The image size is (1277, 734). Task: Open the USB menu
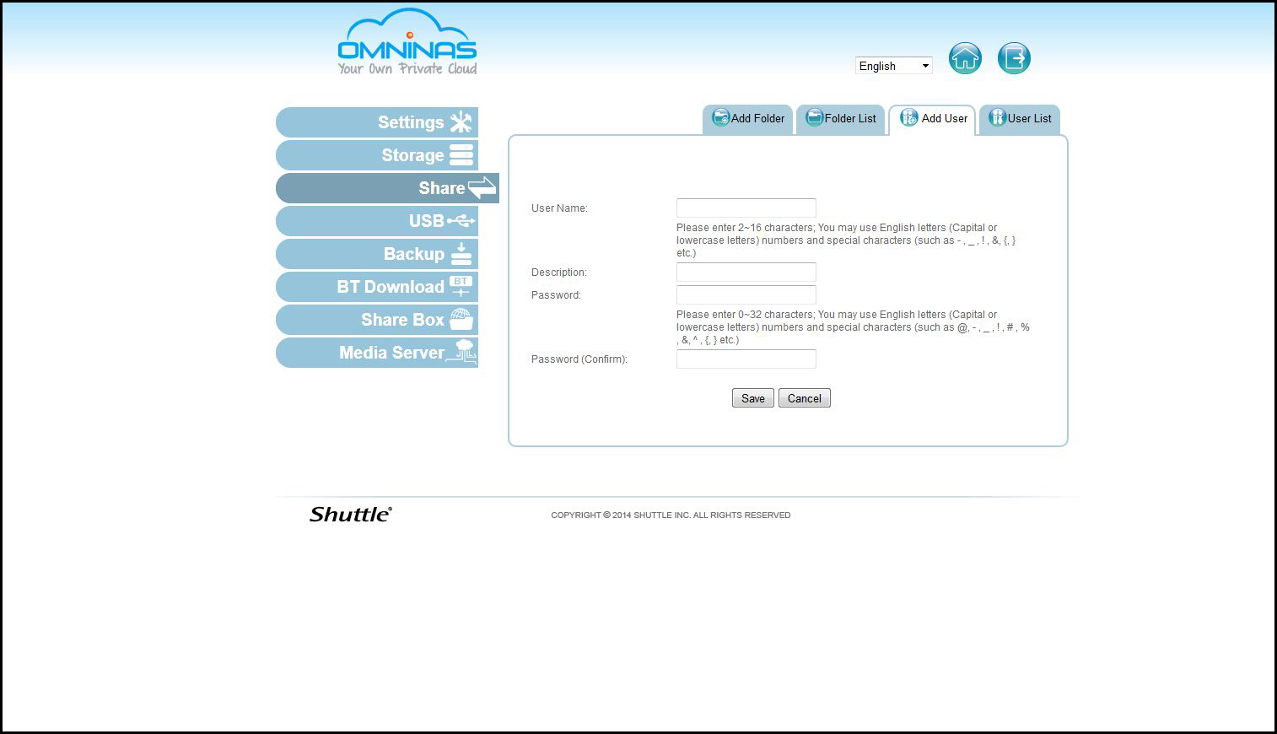377,221
